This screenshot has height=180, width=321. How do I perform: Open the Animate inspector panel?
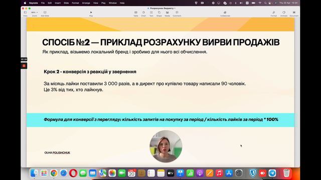(284, 13)
